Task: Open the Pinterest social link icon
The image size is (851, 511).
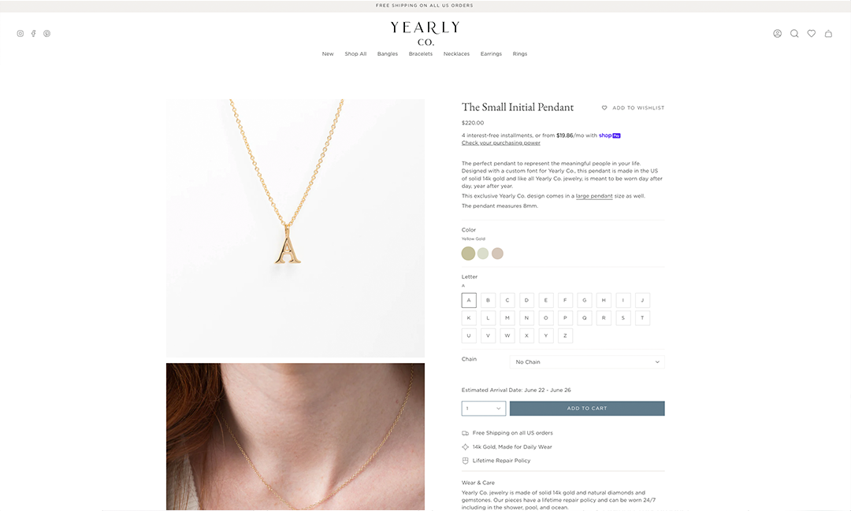Action: pos(47,34)
